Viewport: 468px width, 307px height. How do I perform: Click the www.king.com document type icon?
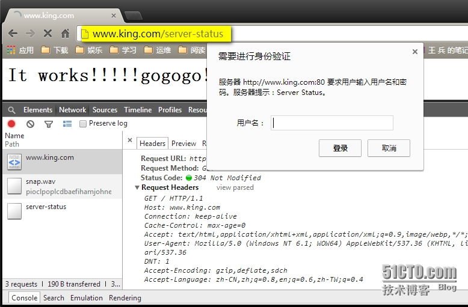[x=14, y=162]
